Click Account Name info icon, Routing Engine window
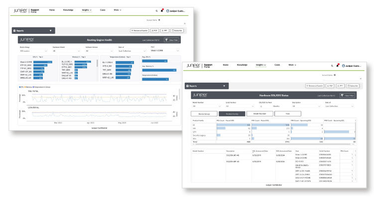 (x=159, y=20)
